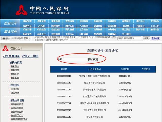Open 行政处罚公示 sidebar link
This screenshot has height=122, width=162.
tap(17, 115)
